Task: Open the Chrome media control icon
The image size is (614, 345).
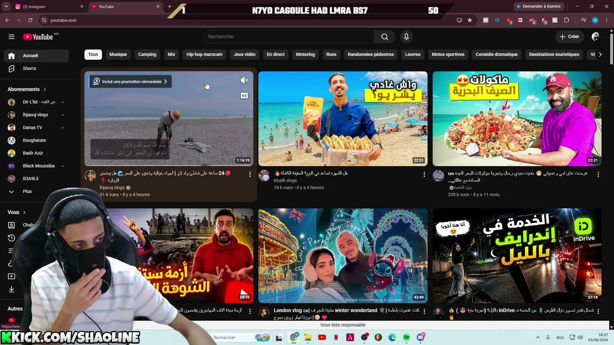Action: click(583, 20)
